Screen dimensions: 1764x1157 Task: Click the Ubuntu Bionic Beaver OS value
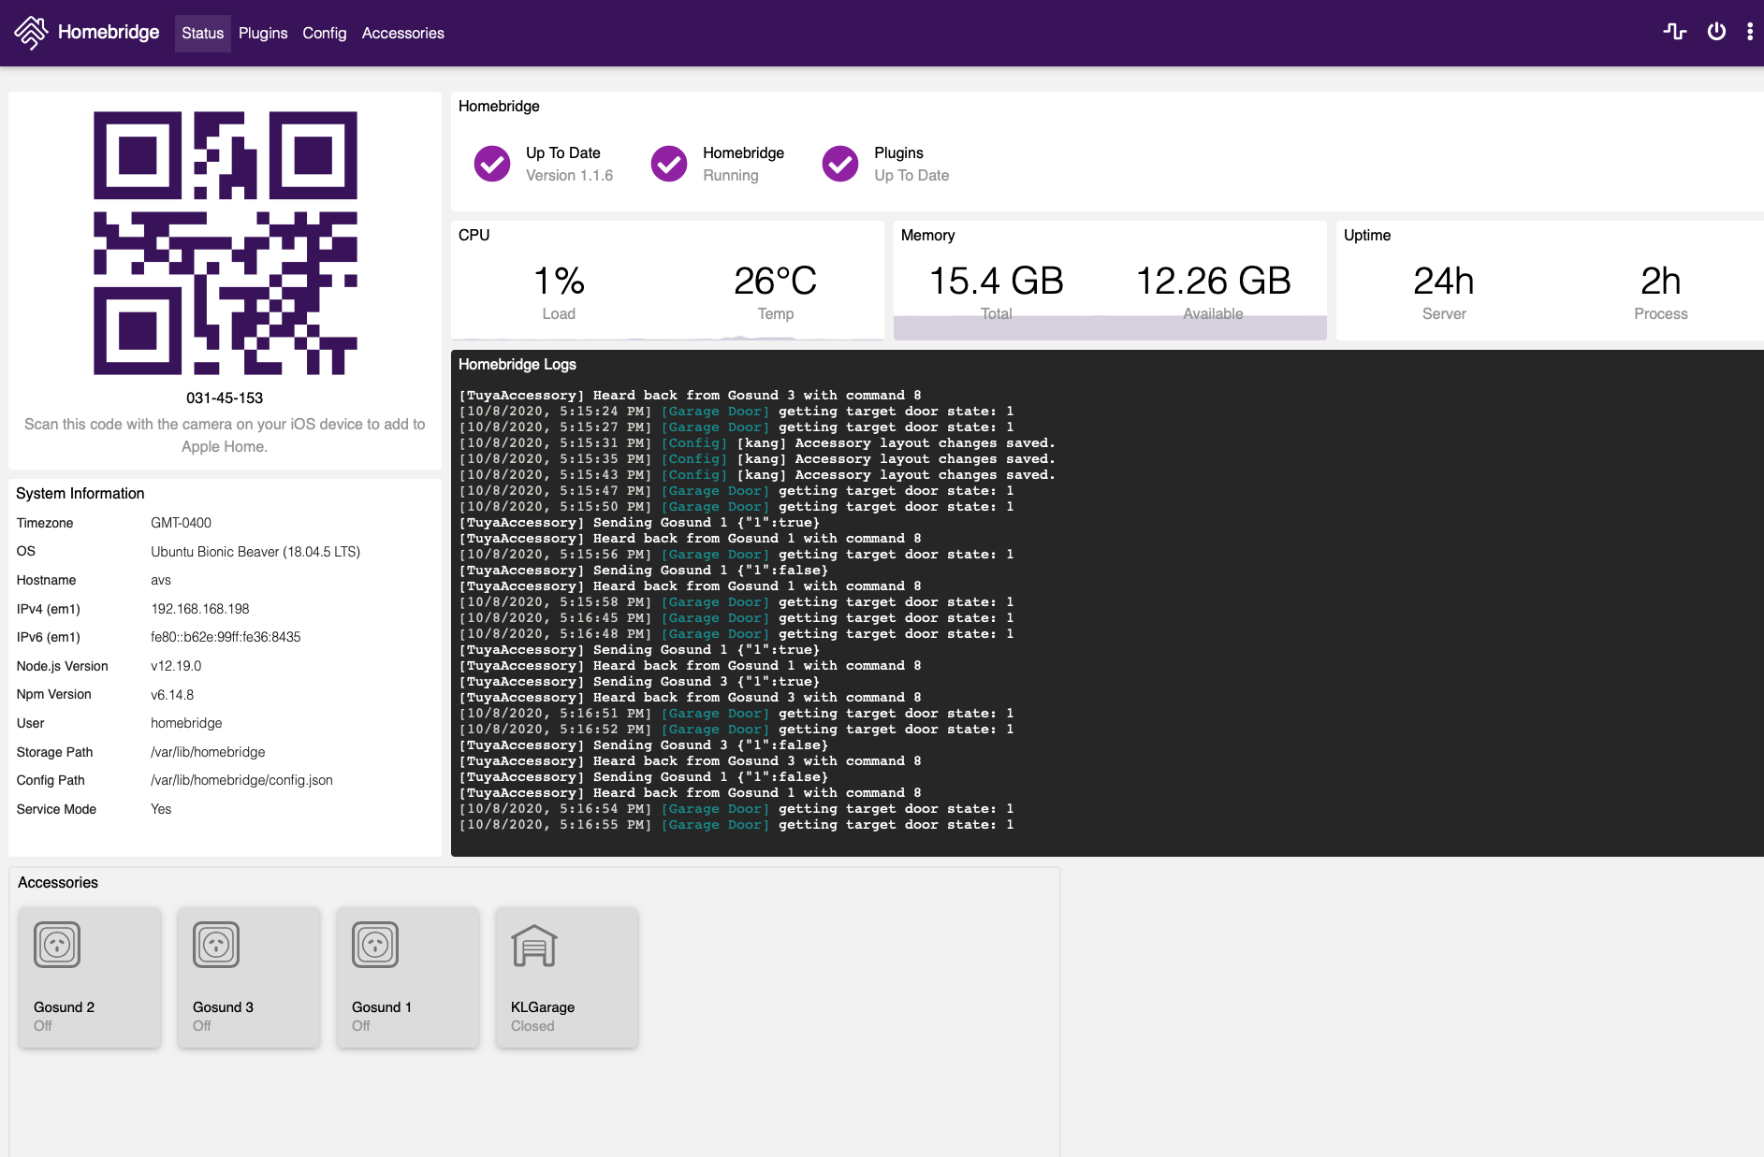[255, 552]
